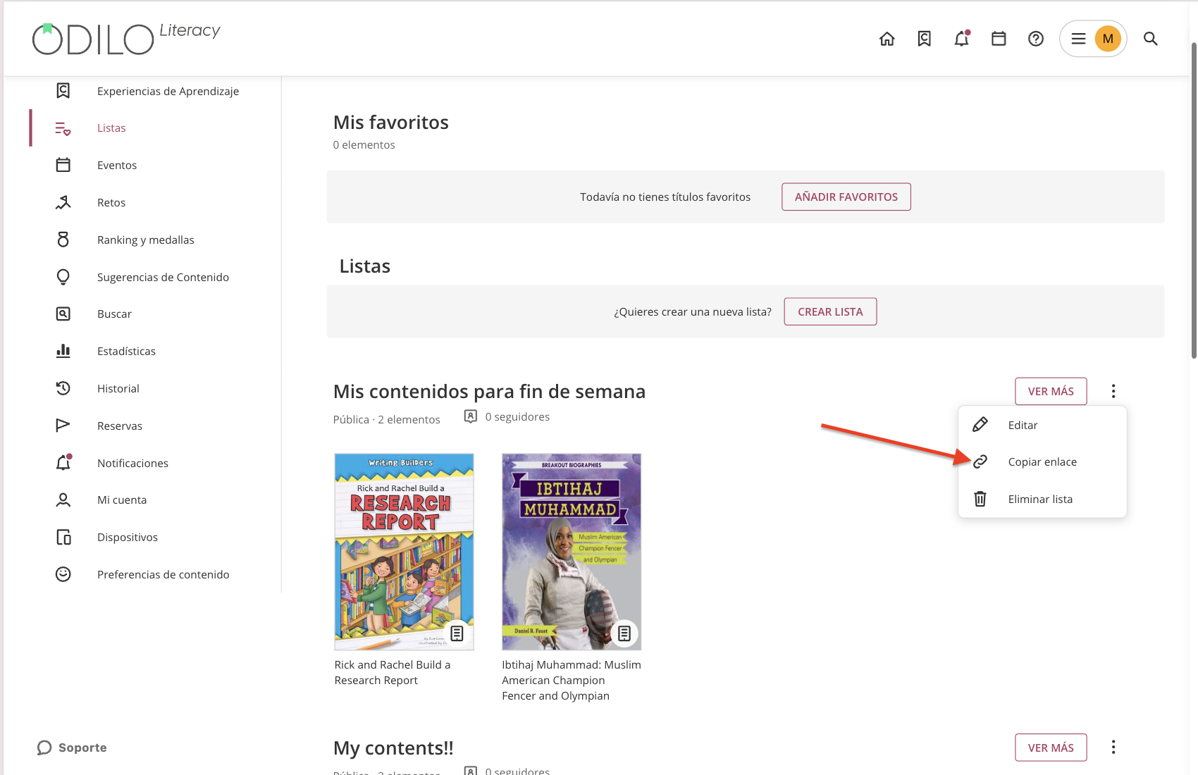1198x775 pixels.
Task: Click Reservas sidebar label
Action: (120, 426)
